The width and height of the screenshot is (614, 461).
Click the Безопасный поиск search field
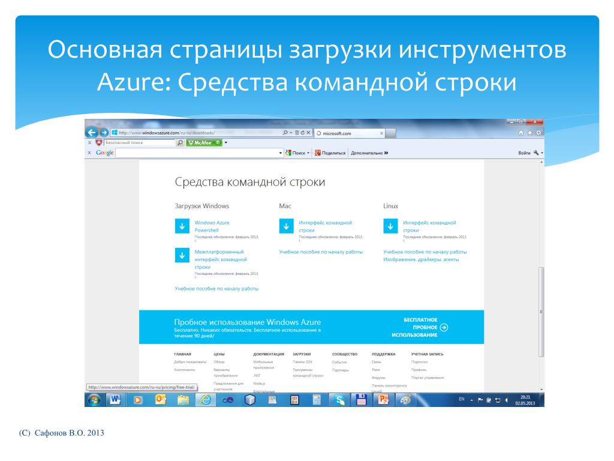pyautogui.click(x=139, y=143)
